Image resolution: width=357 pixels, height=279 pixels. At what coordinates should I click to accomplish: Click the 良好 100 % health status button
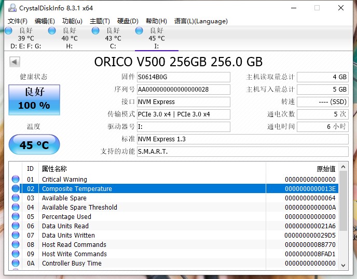tap(34, 98)
